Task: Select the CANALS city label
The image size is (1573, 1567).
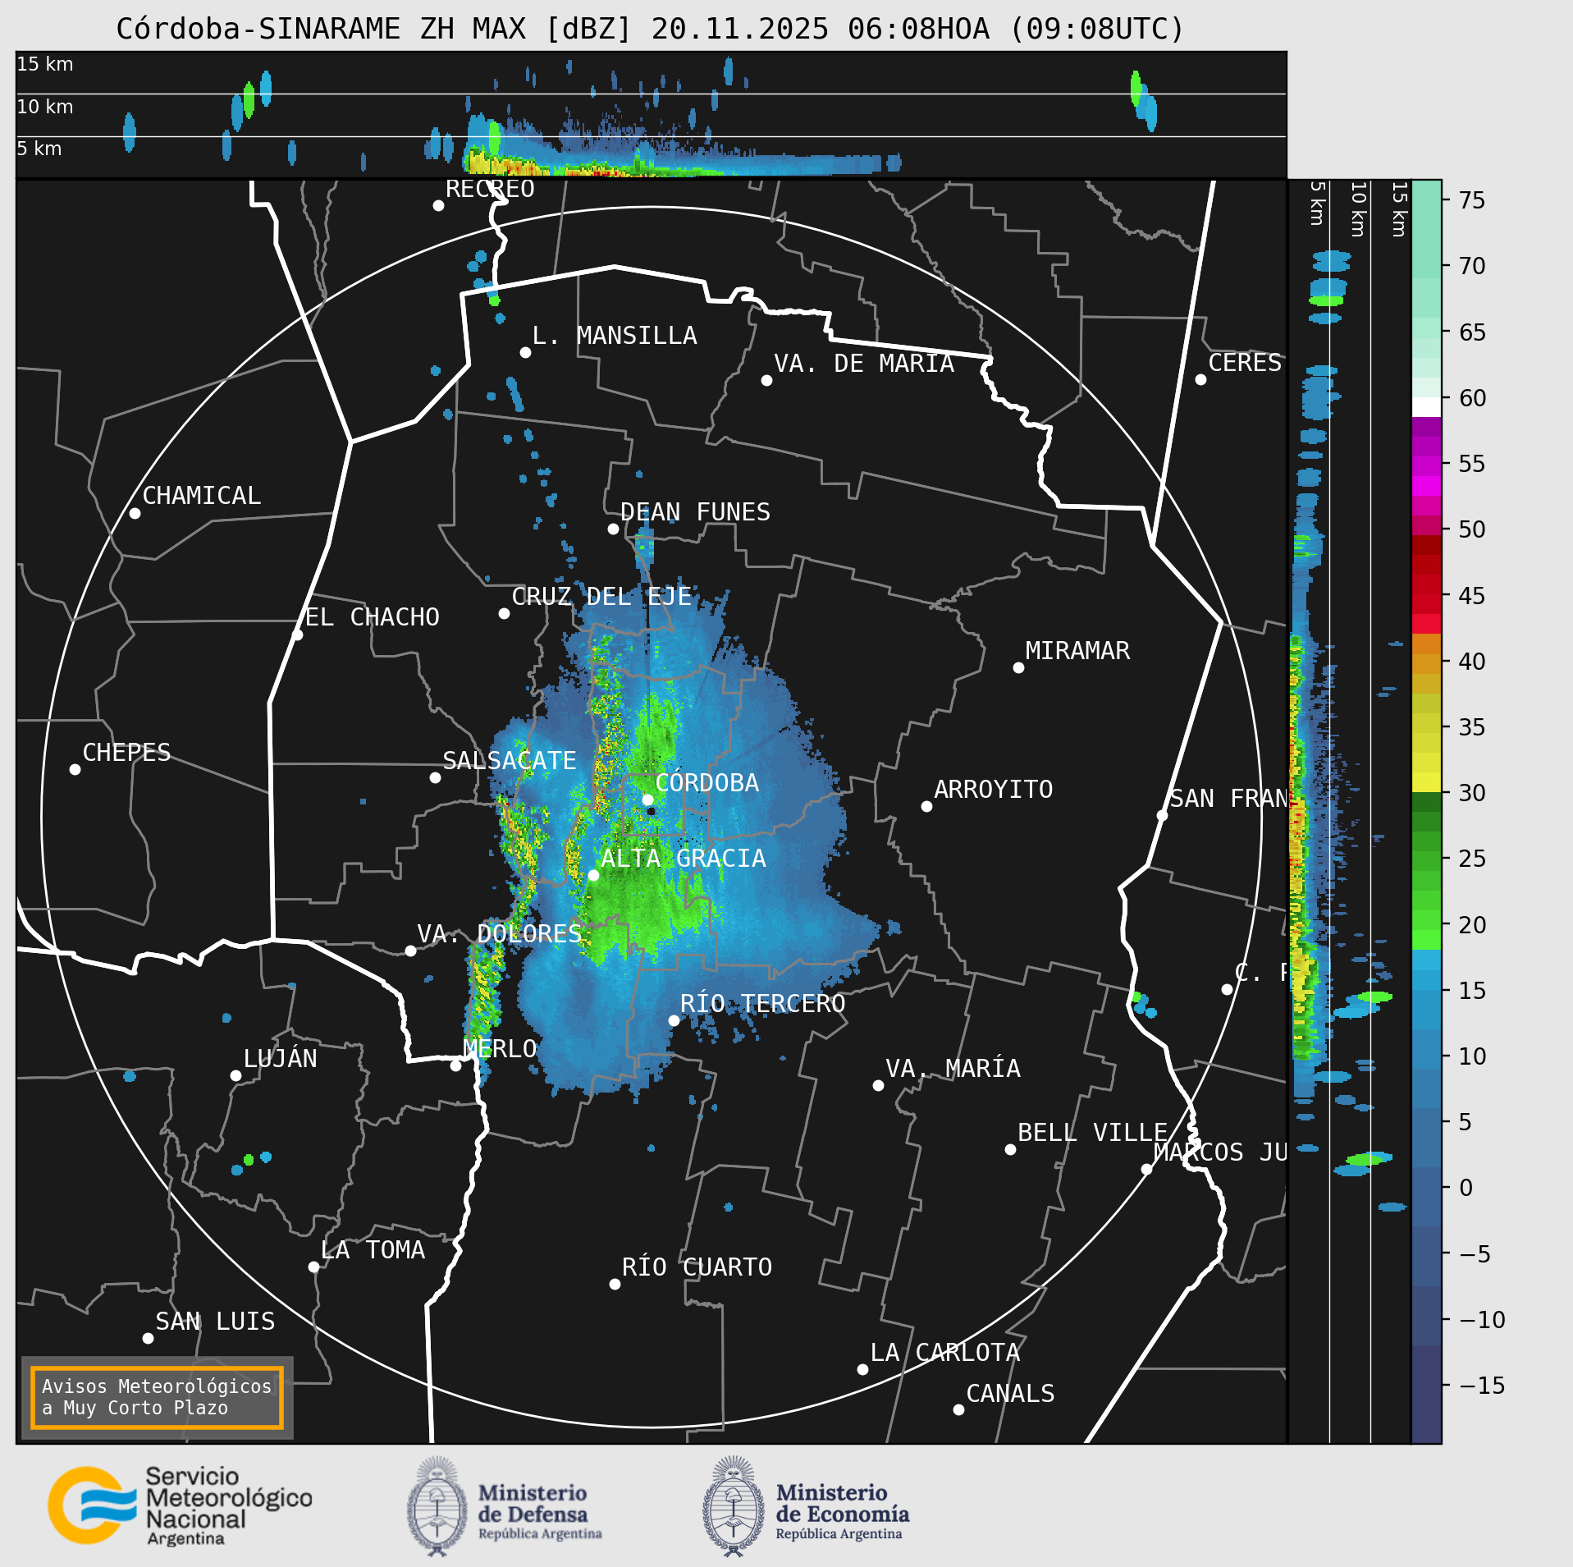Action: coord(1011,1394)
